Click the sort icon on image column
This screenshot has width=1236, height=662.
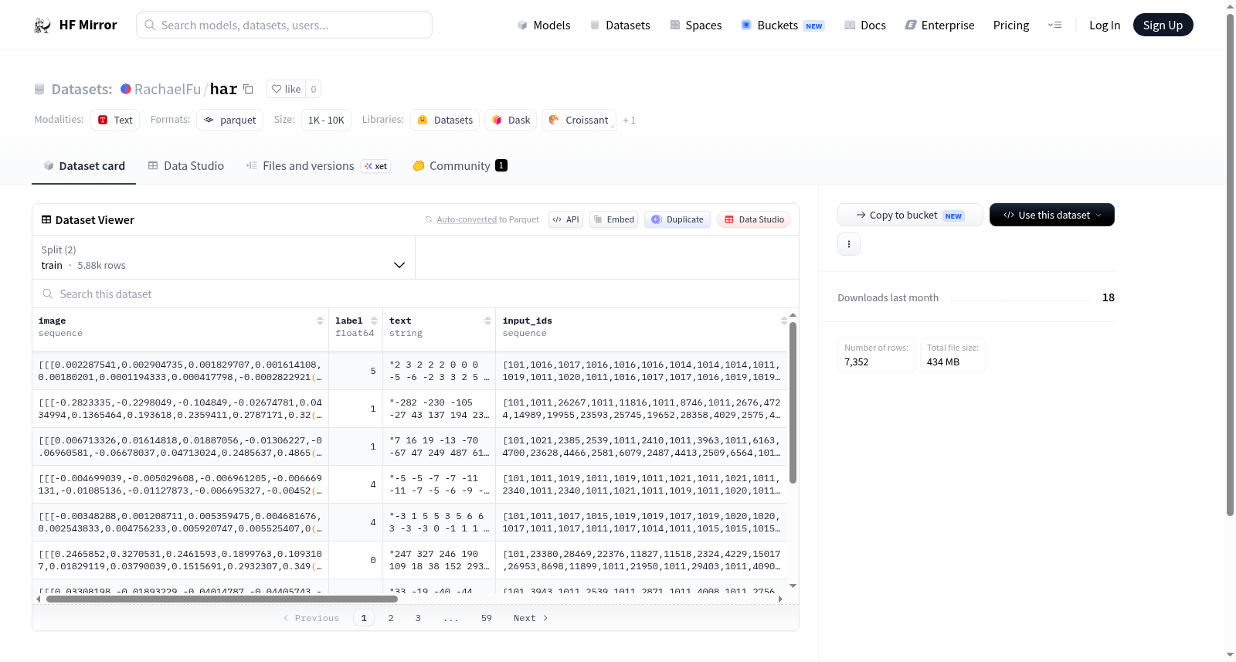[320, 321]
